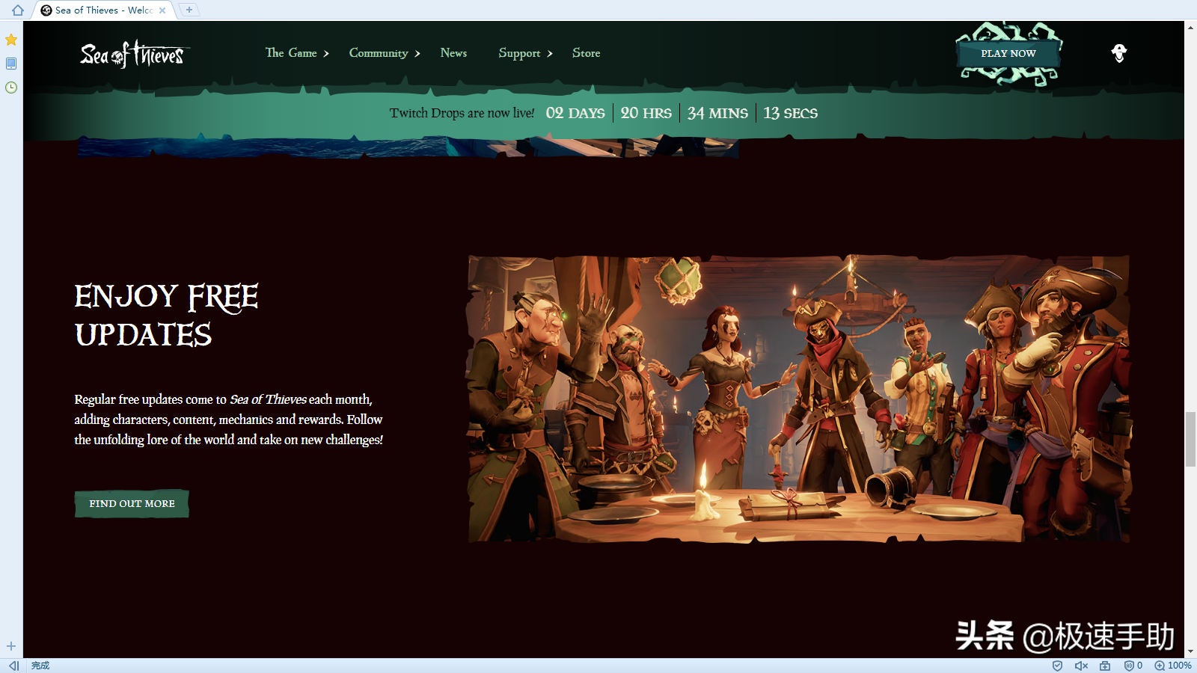Close the Sea of Thieves tab

tap(162, 10)
